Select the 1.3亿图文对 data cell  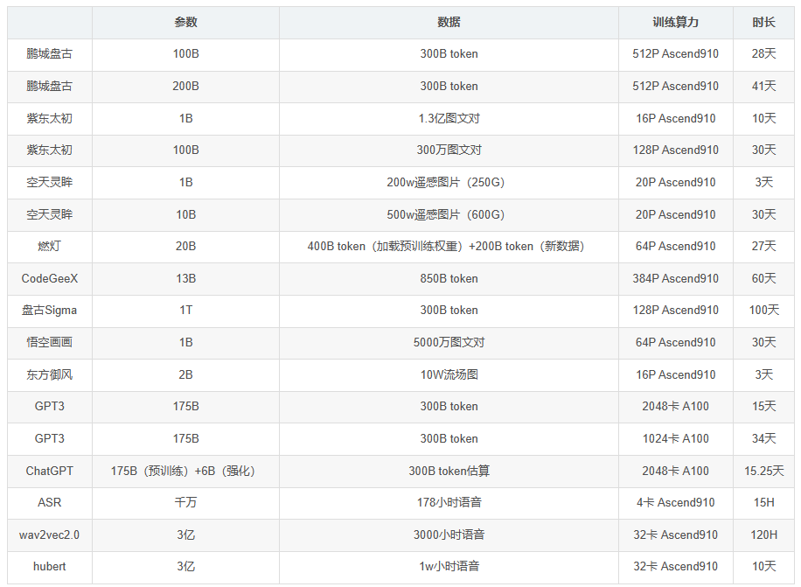(x=449, y=118)
